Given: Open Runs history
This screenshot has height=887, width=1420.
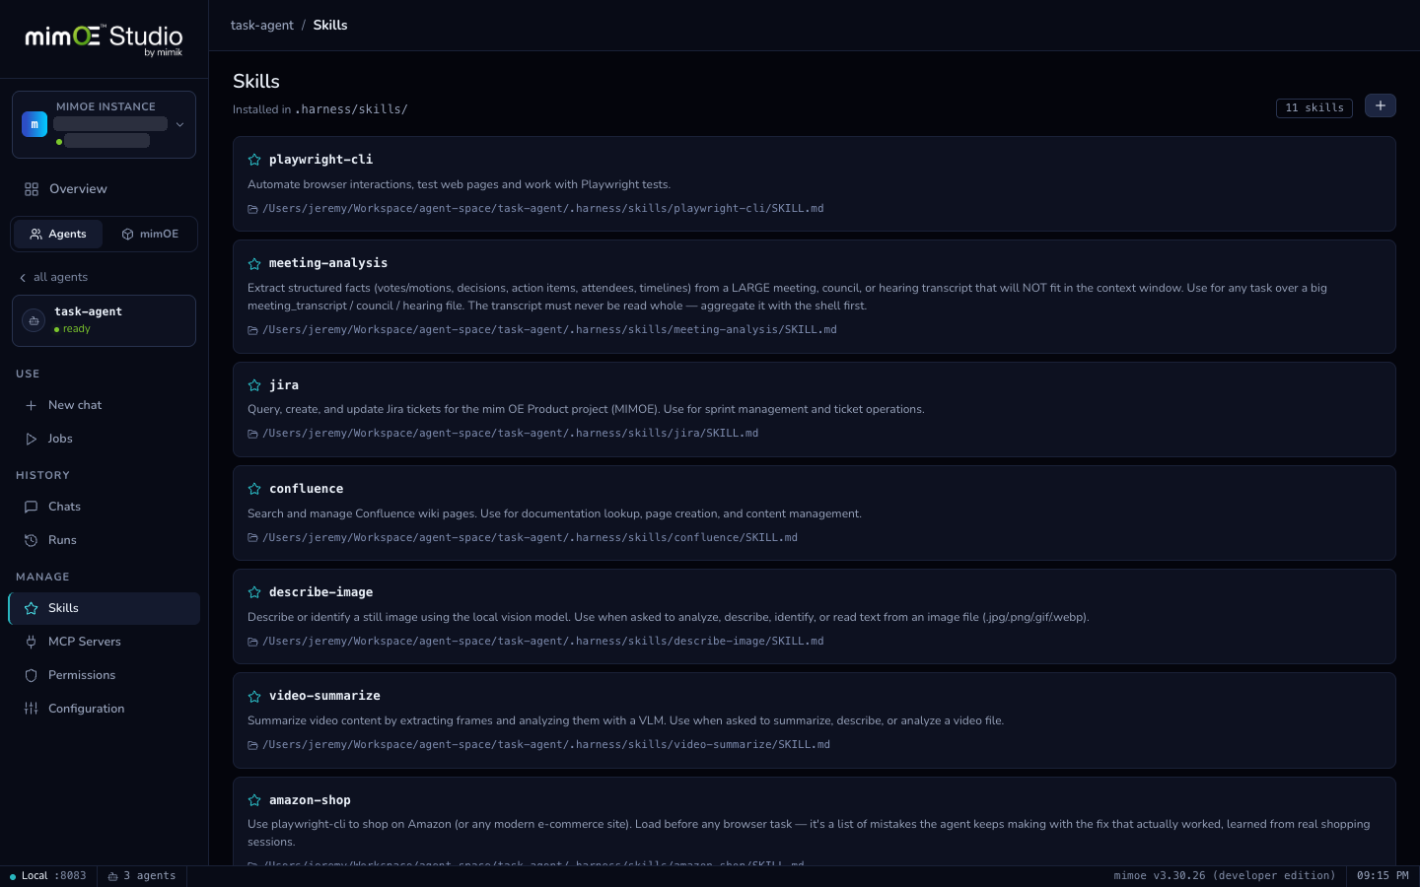Looking at the screenshot, I should click(104, 540).
